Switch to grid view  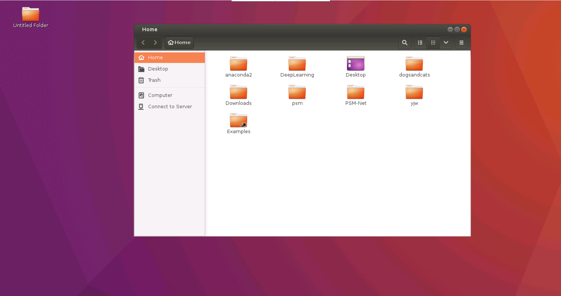click(433, 43)
